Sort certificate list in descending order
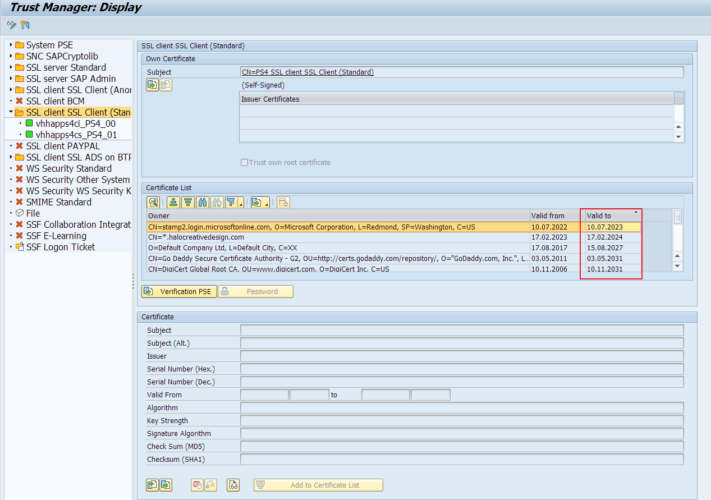711x500 pixels. [189, 203]
